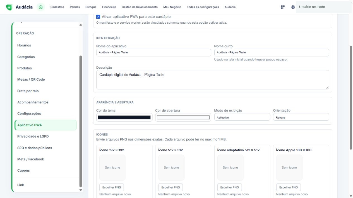Open the Estoque menu
353x198 pixels.
point(91,7)
